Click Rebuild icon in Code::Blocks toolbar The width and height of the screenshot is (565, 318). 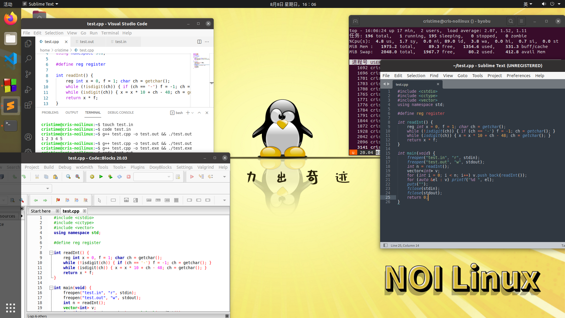[x=119, y=177]
